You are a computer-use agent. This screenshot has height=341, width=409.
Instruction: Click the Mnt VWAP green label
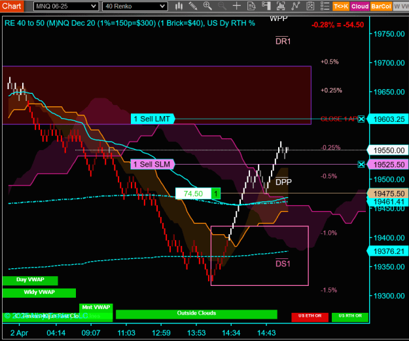click(96, 308)
